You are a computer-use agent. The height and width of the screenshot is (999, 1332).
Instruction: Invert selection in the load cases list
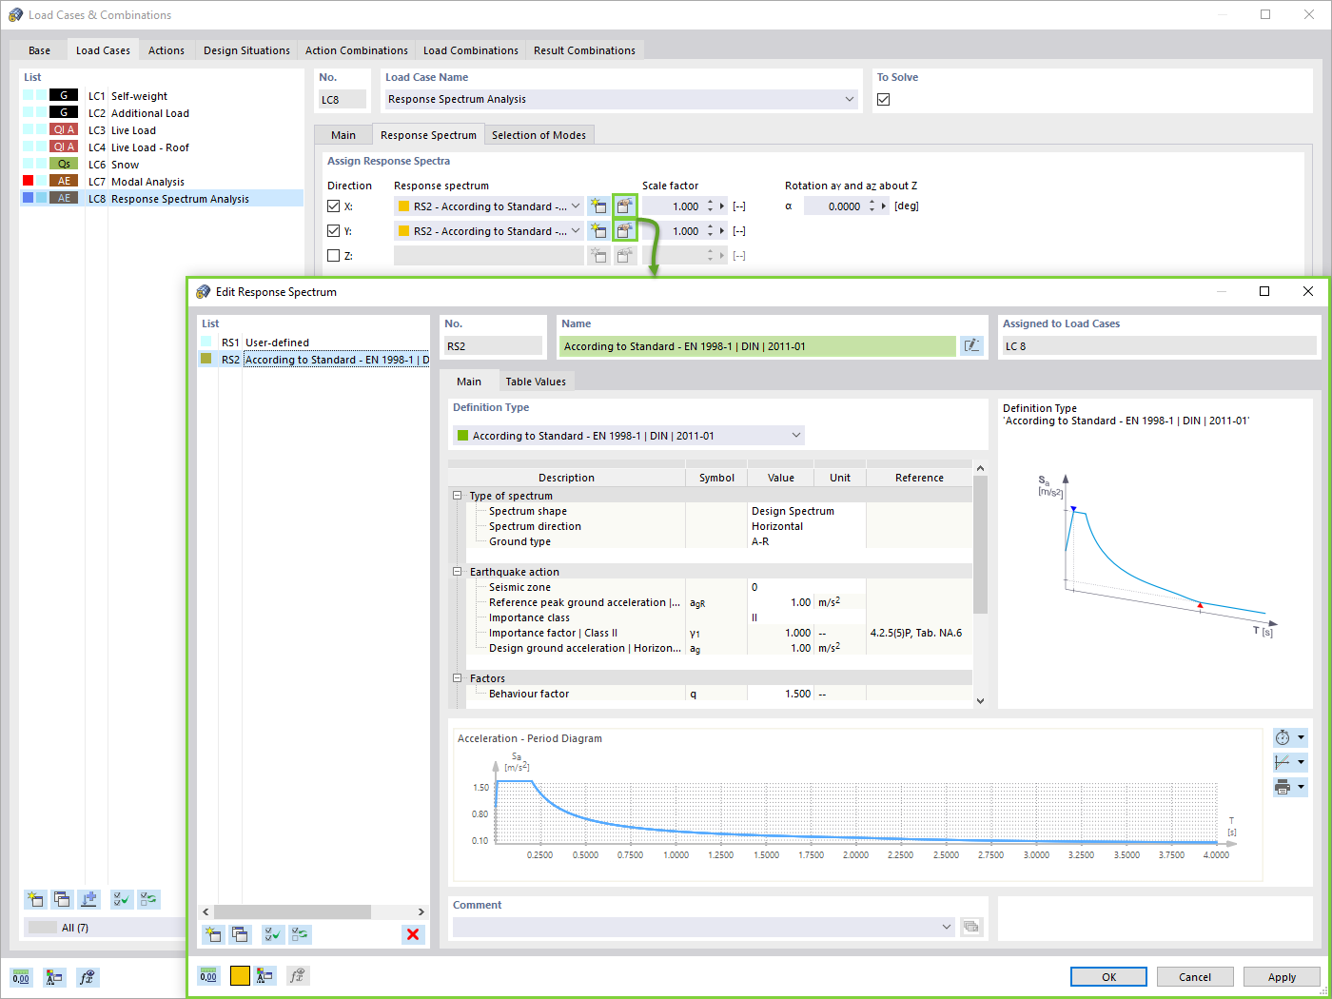coord(148,899)
